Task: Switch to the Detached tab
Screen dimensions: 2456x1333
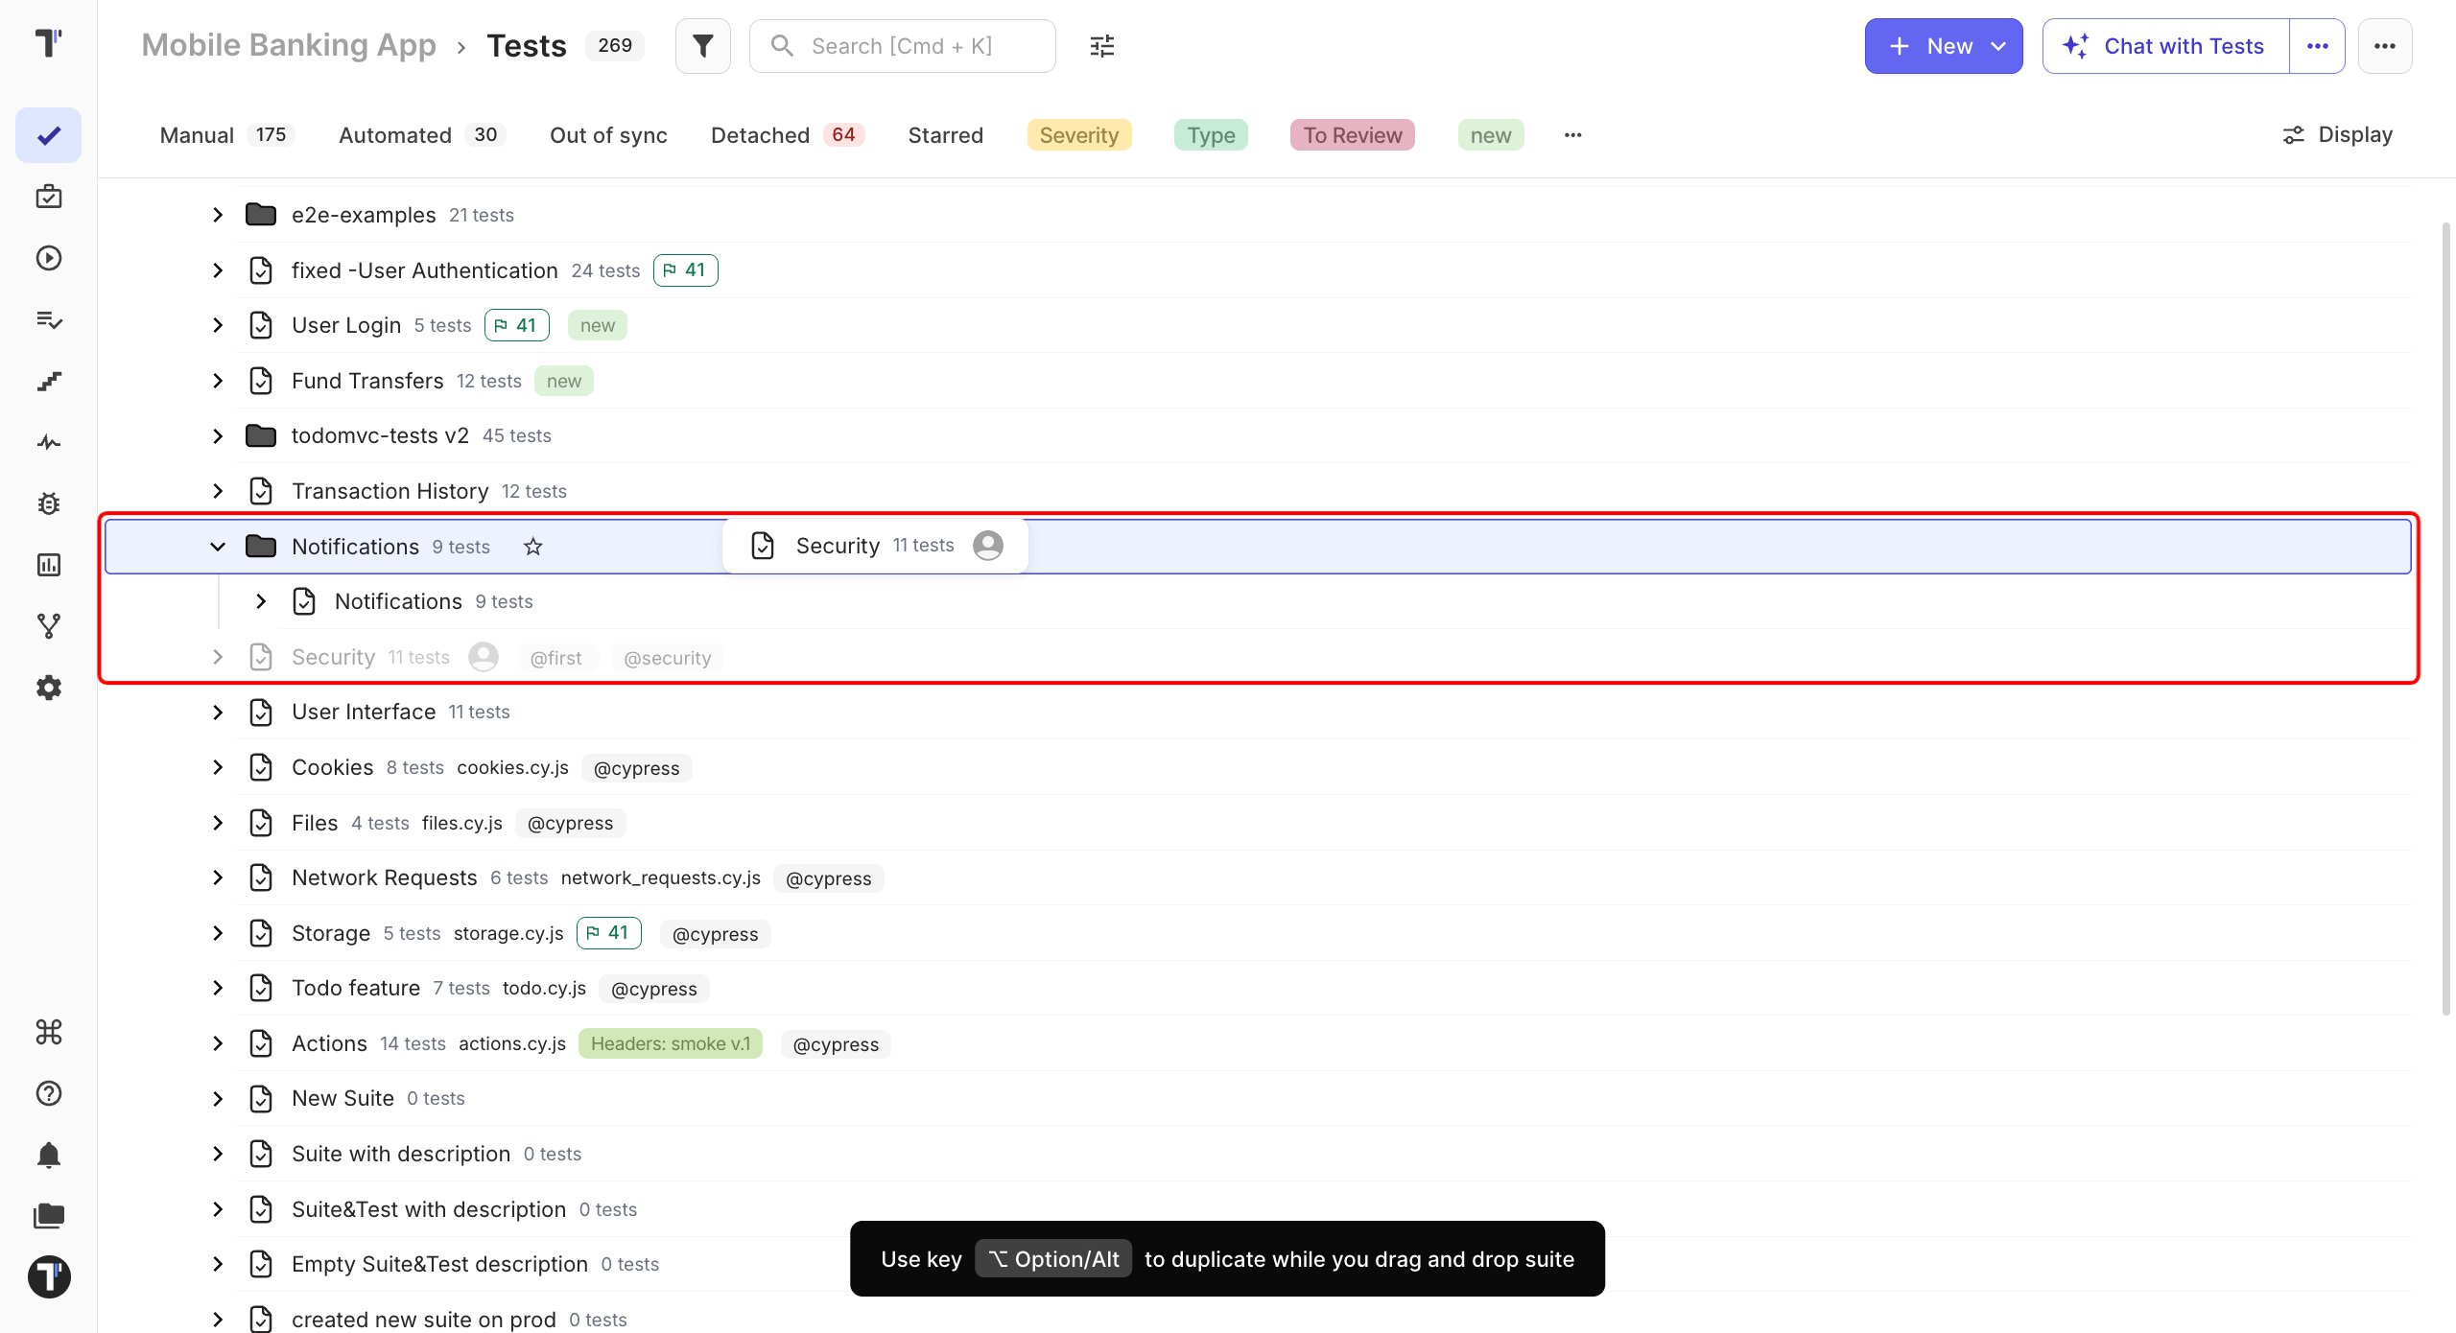Action: point(787,135)
